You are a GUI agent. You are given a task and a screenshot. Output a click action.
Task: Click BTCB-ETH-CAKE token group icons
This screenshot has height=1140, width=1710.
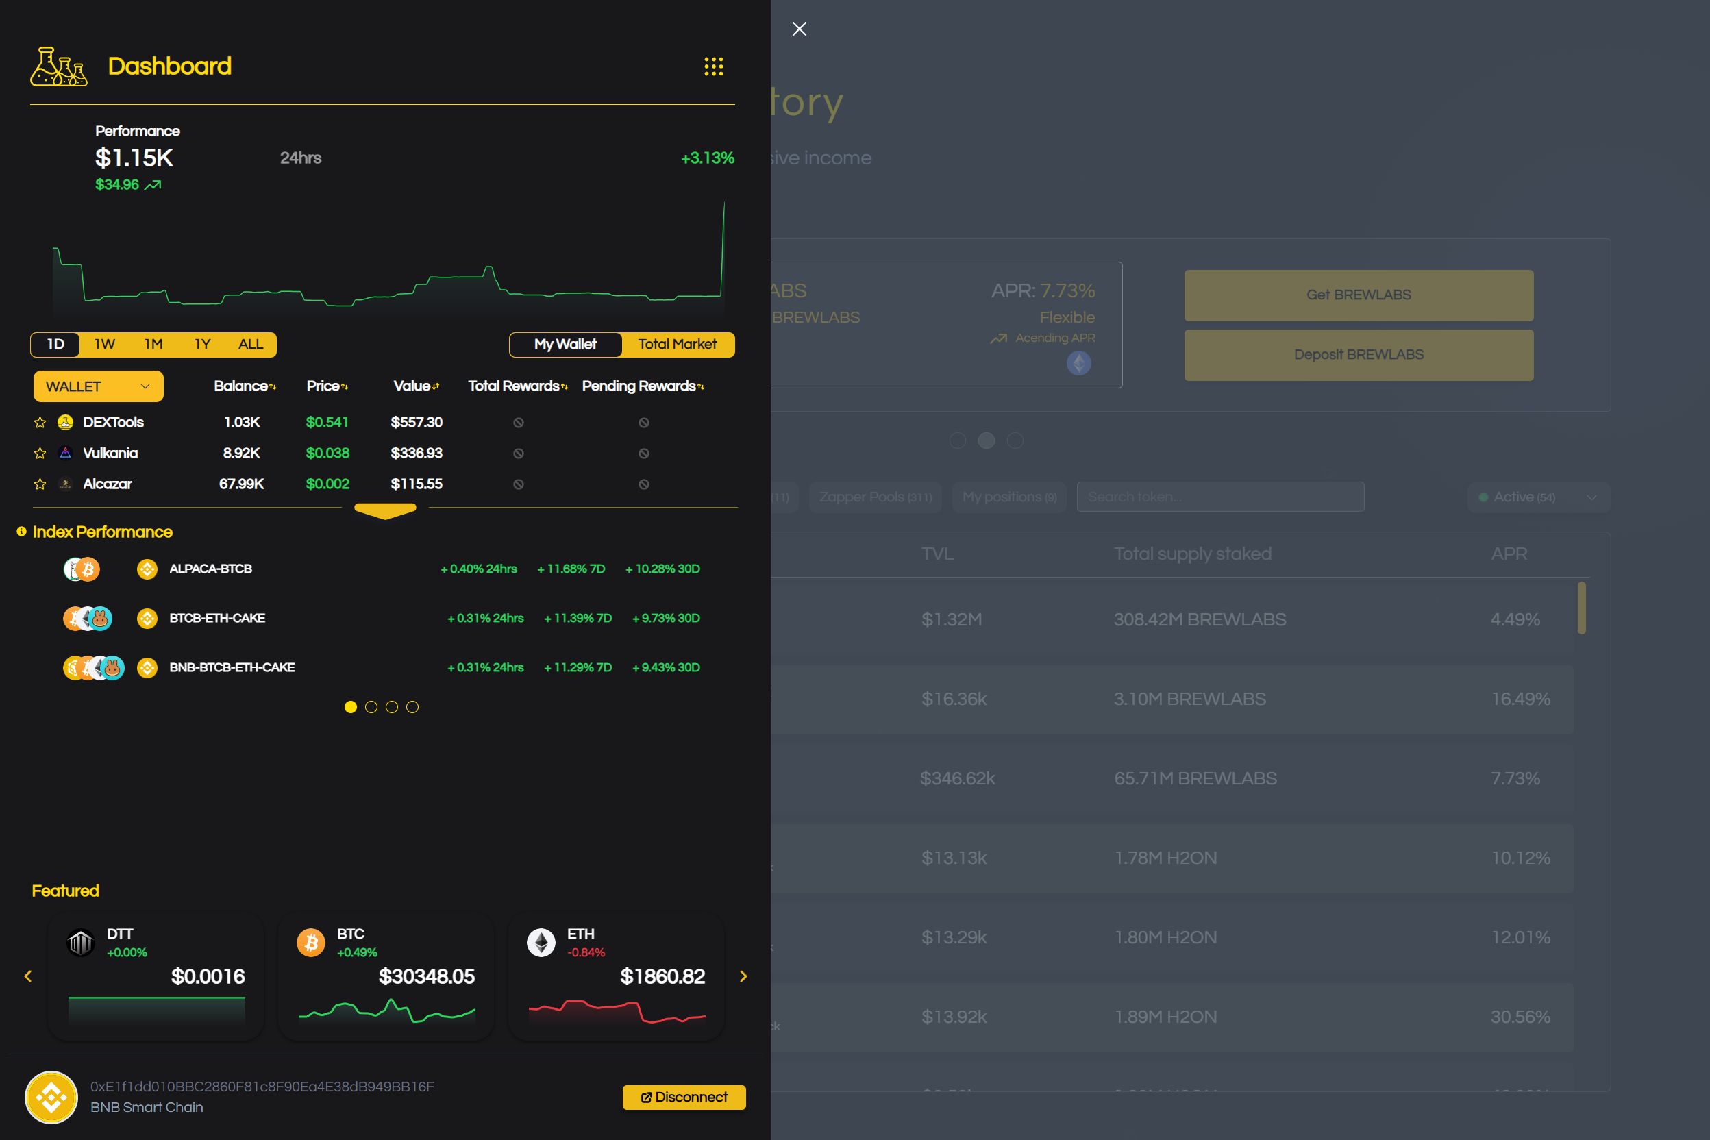pos(88,619)
